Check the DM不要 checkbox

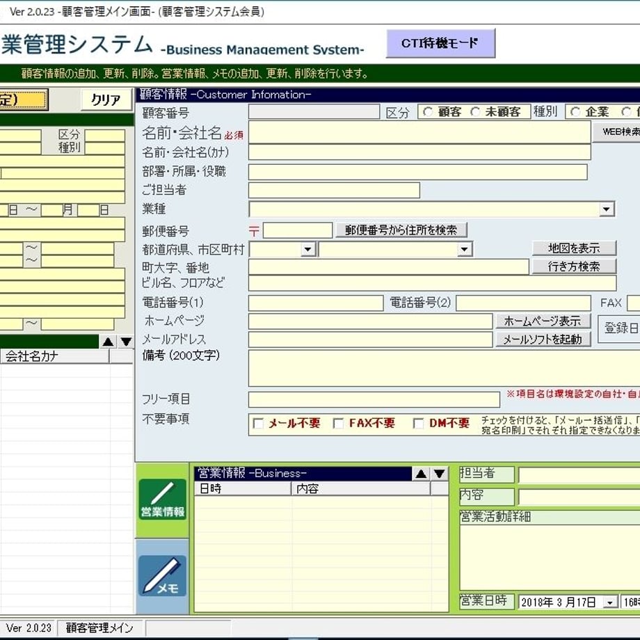click(x=418, y=423)
